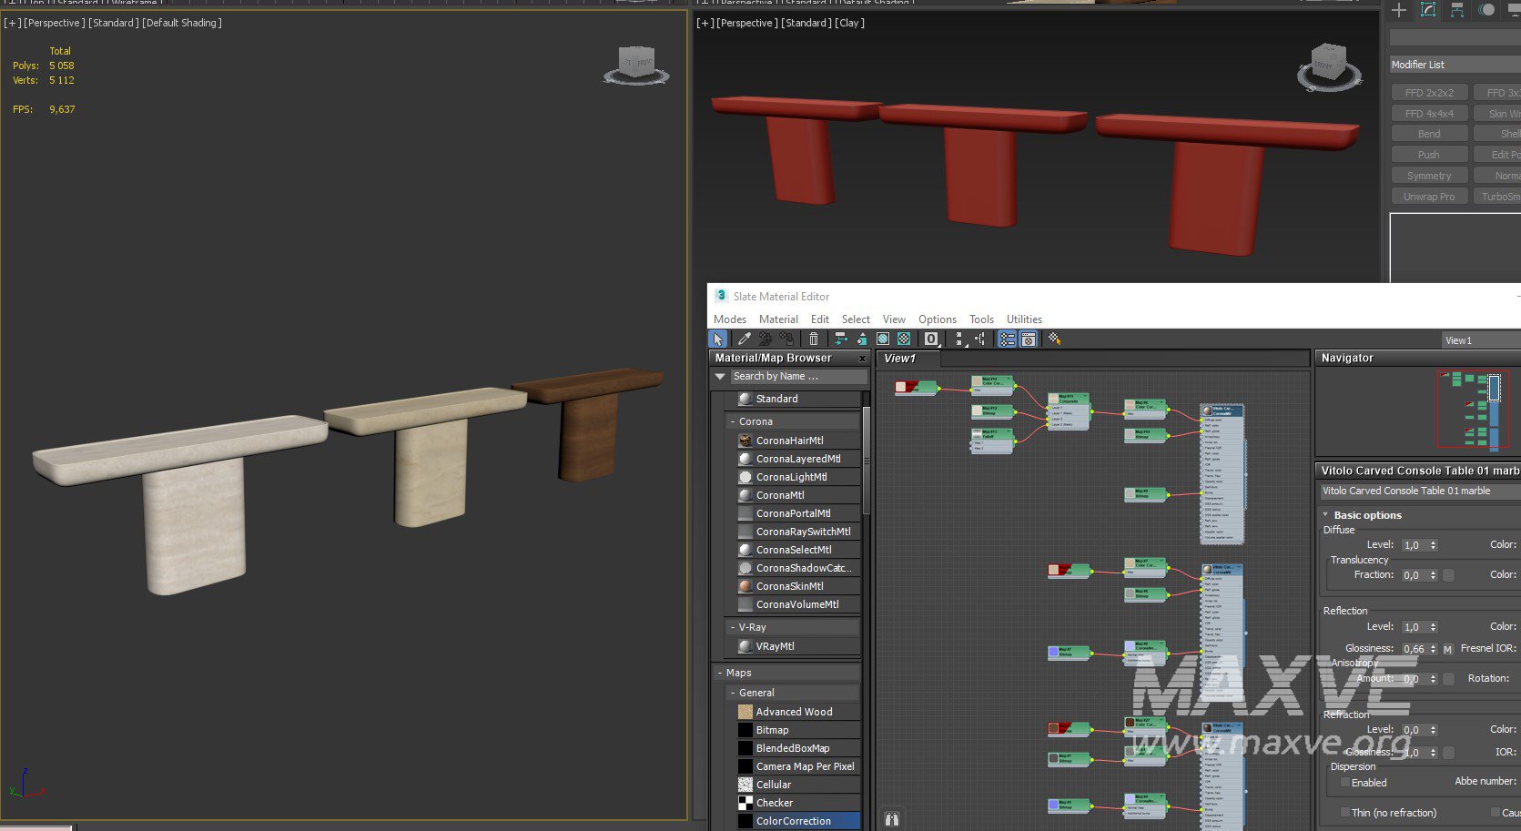
Task: Enable the Dispersion Enabled checkbox
Action: pyautogui.click(x=1345, y=783)
